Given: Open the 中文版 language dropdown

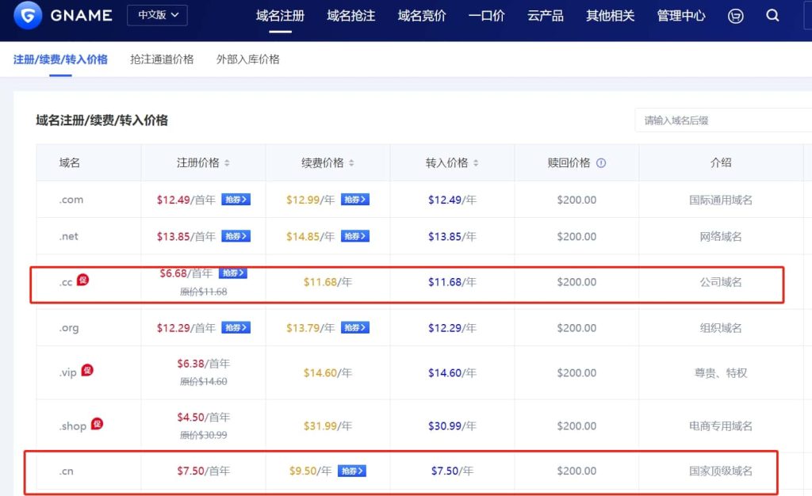Looking at the screenshot, I should pos(156,15).
